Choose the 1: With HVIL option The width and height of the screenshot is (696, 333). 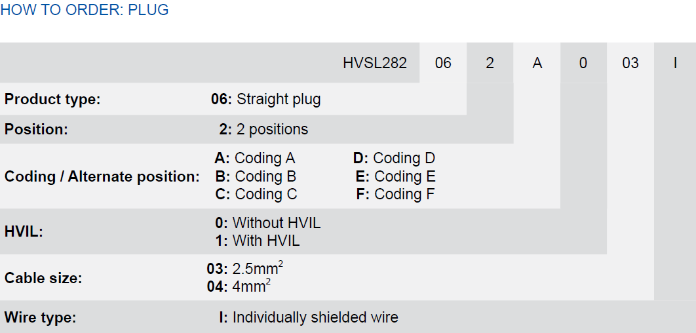click(258, 241)
